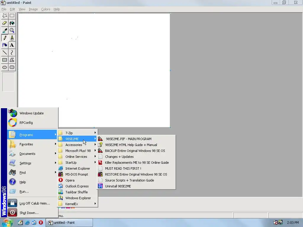Expand the Settings submenu
Image resolution: width=303 pixels, height=227 pixels.
click(33, 163)
